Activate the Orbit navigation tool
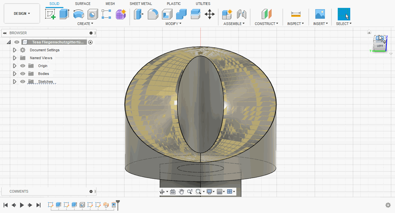 point(162,192)
